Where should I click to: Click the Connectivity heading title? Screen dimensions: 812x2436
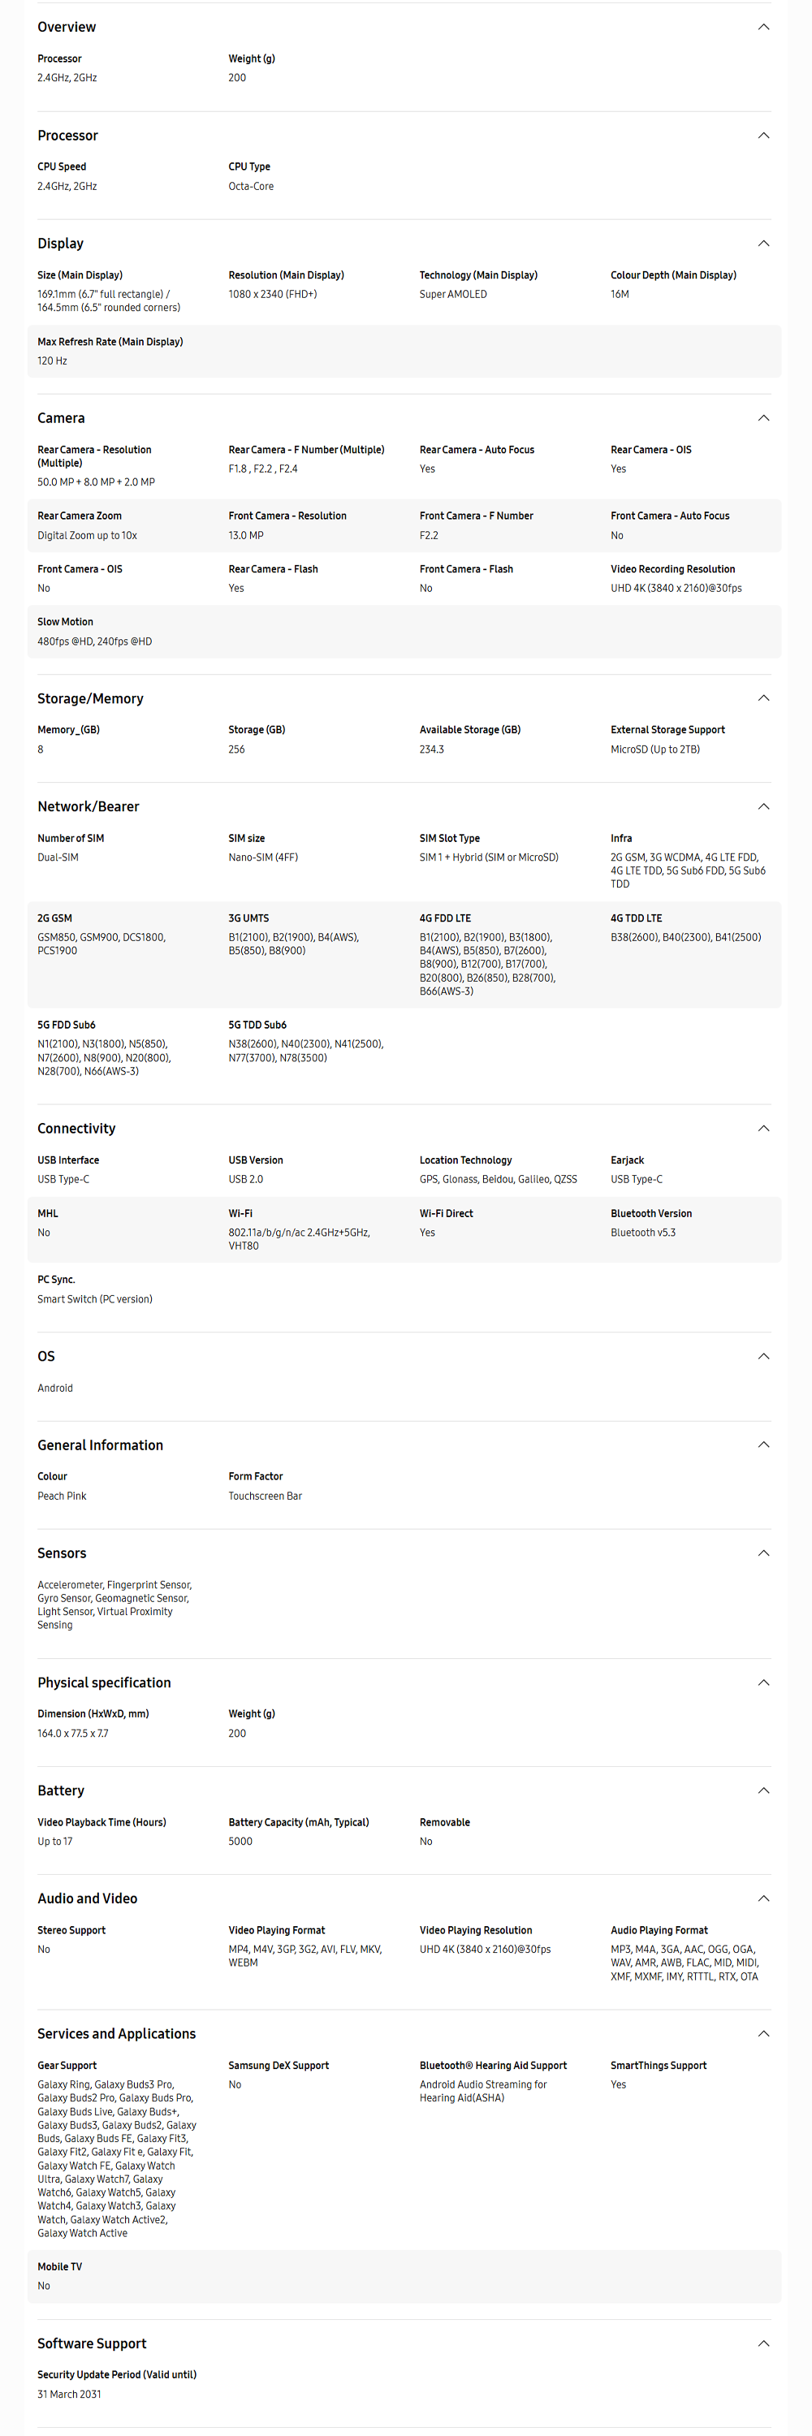coord(76,1128)
